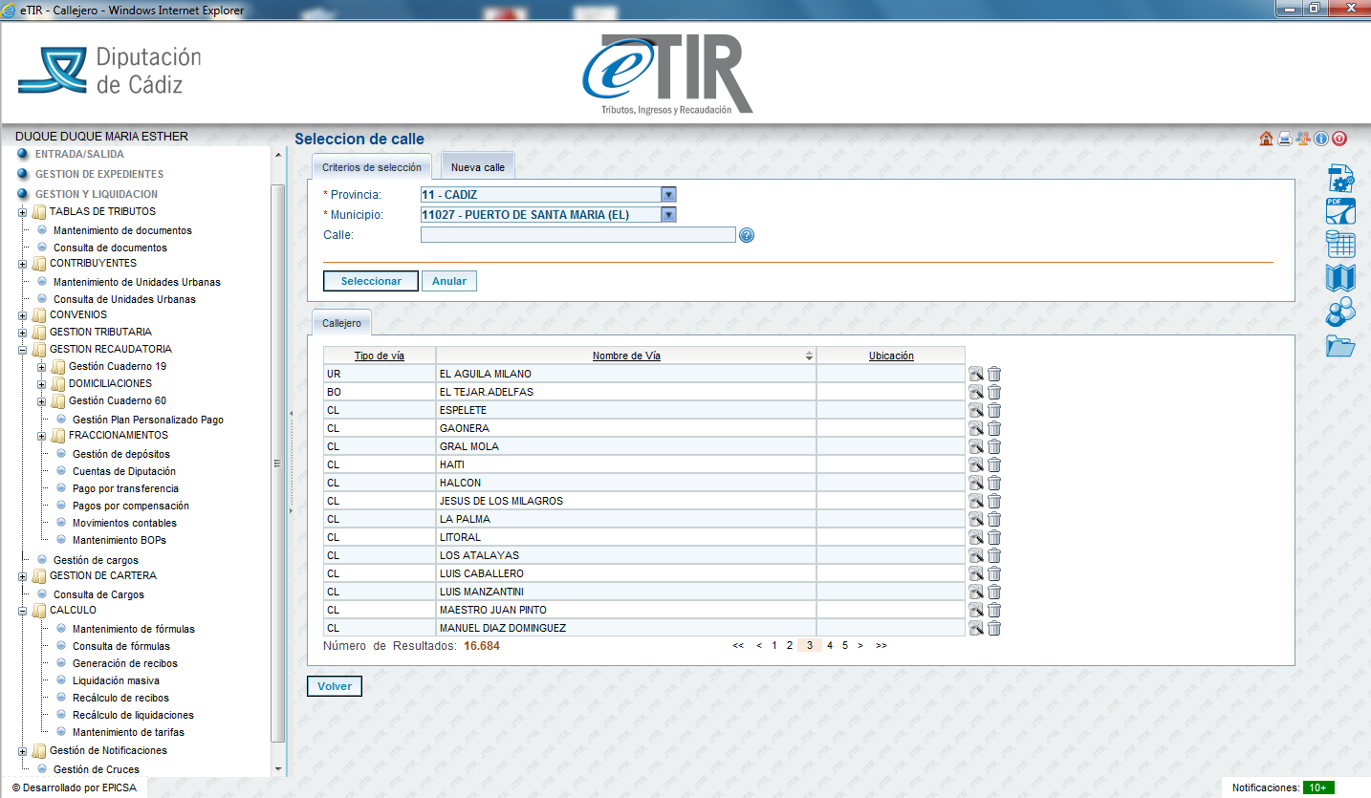Viewport: 1371px width, 798px height.
Task: Expand Gestión de Notificaciones node
Action: click(x=22, y=751)
